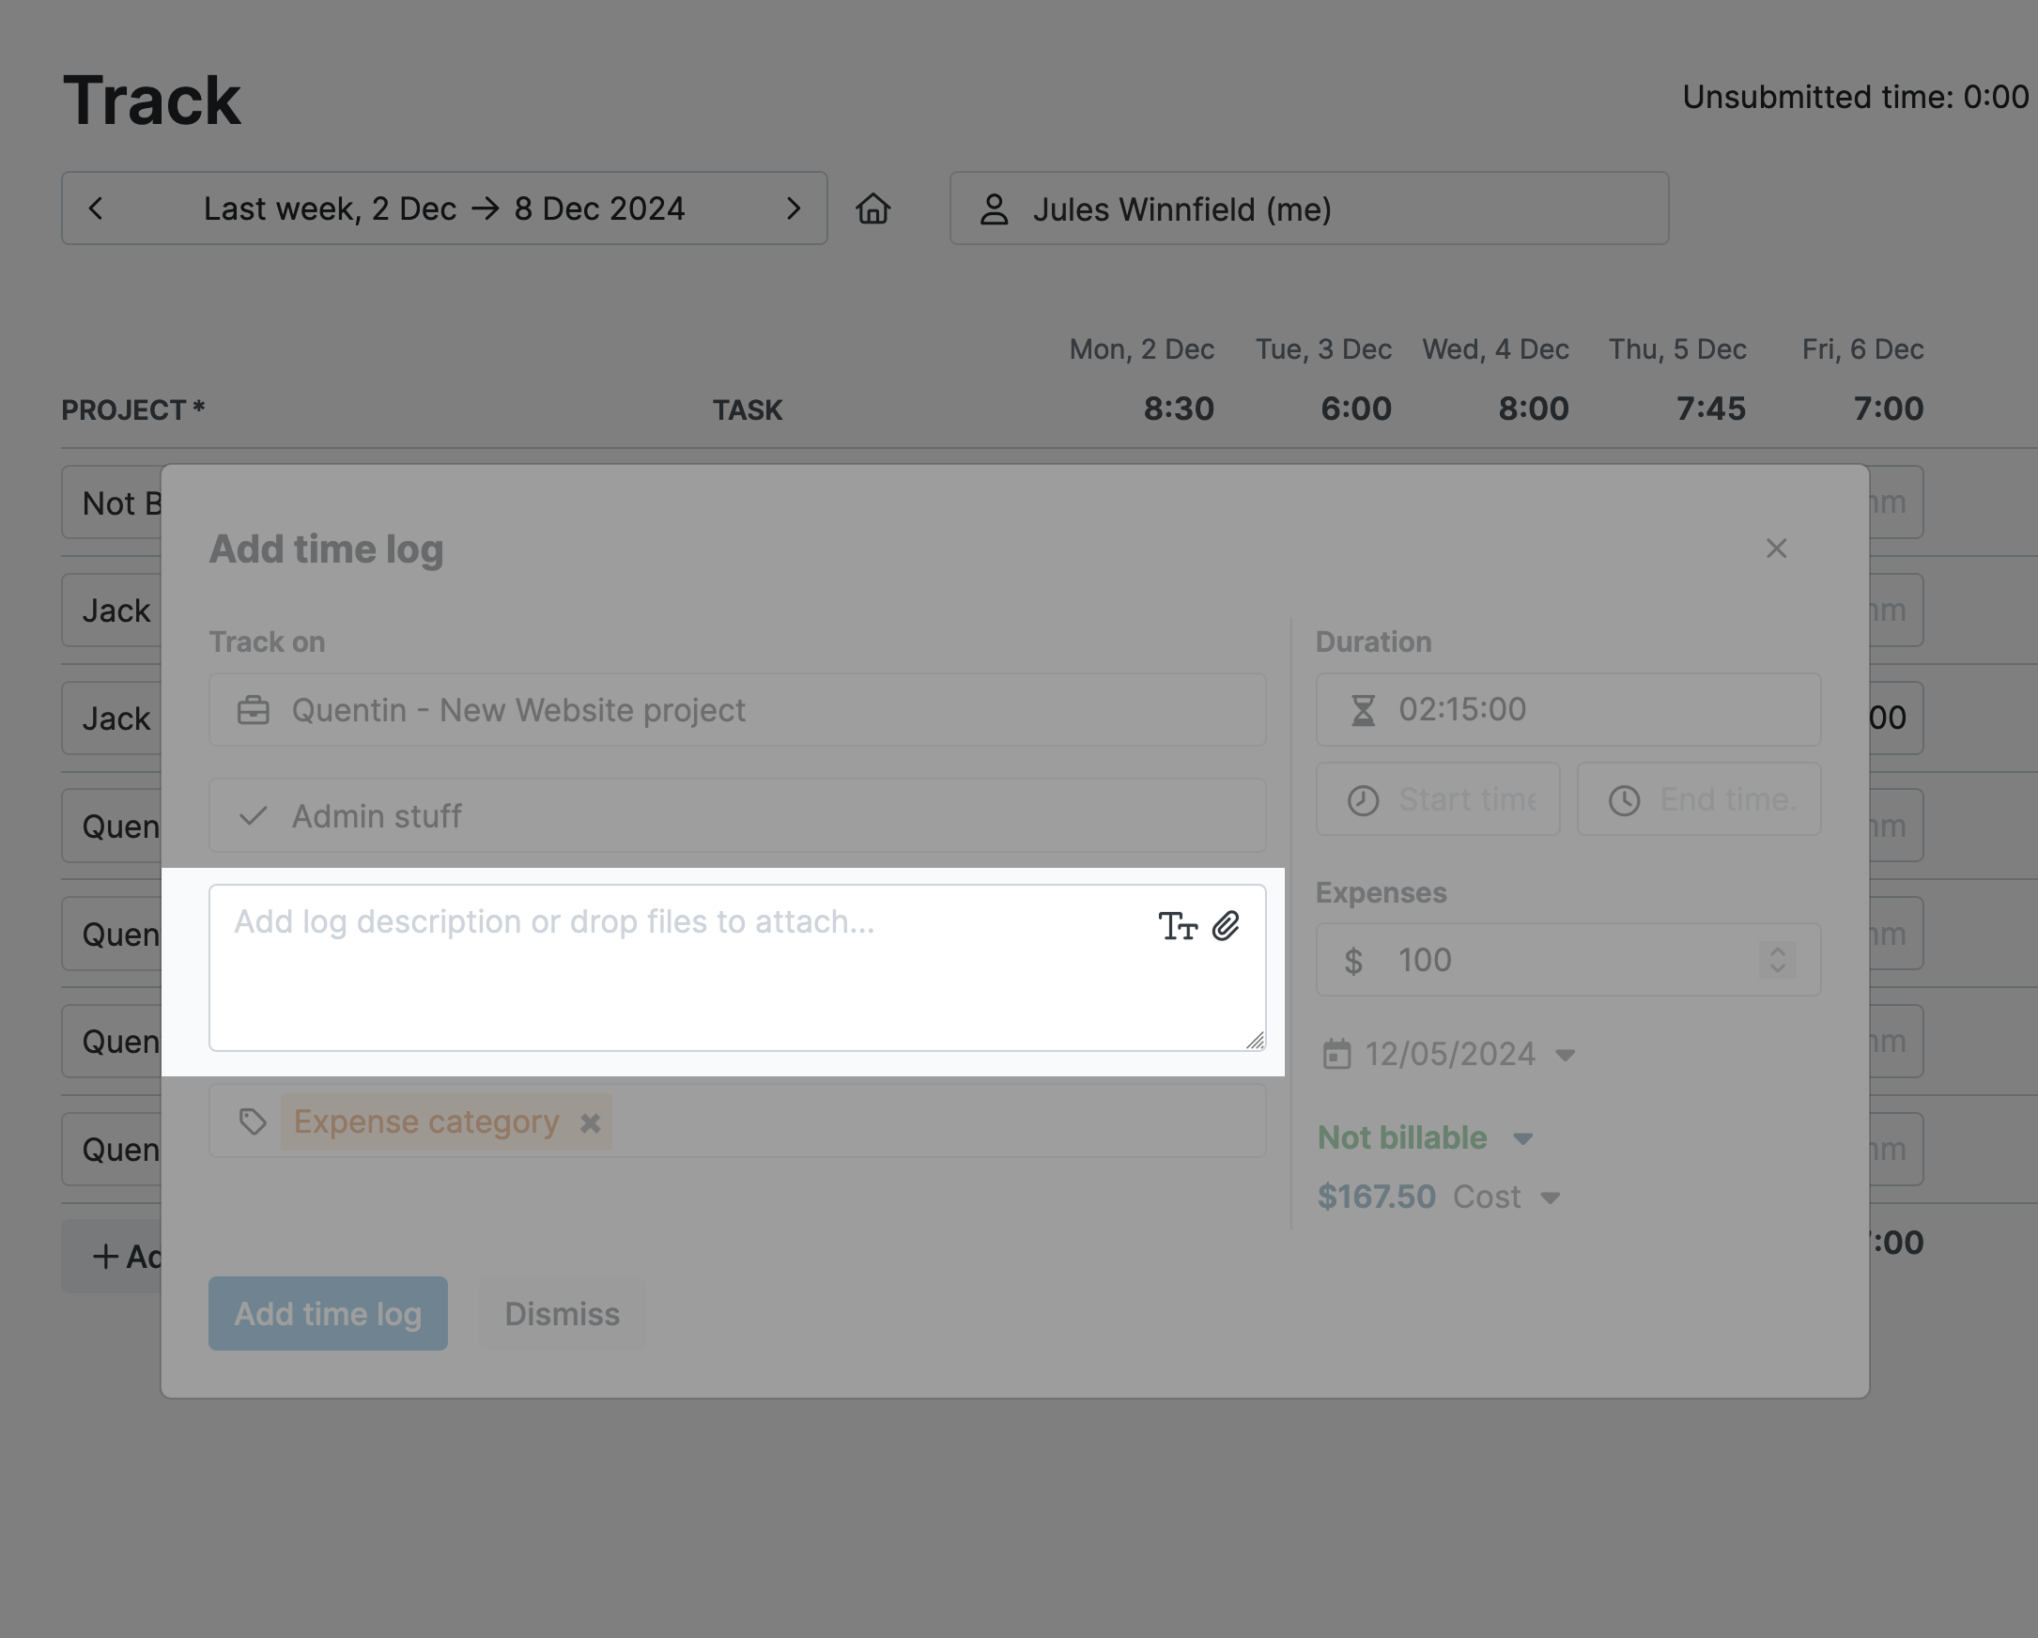Click the clock icon on Start time
The width and height of the screenshot is (2038, 1638).
(x=1362, y=798)
